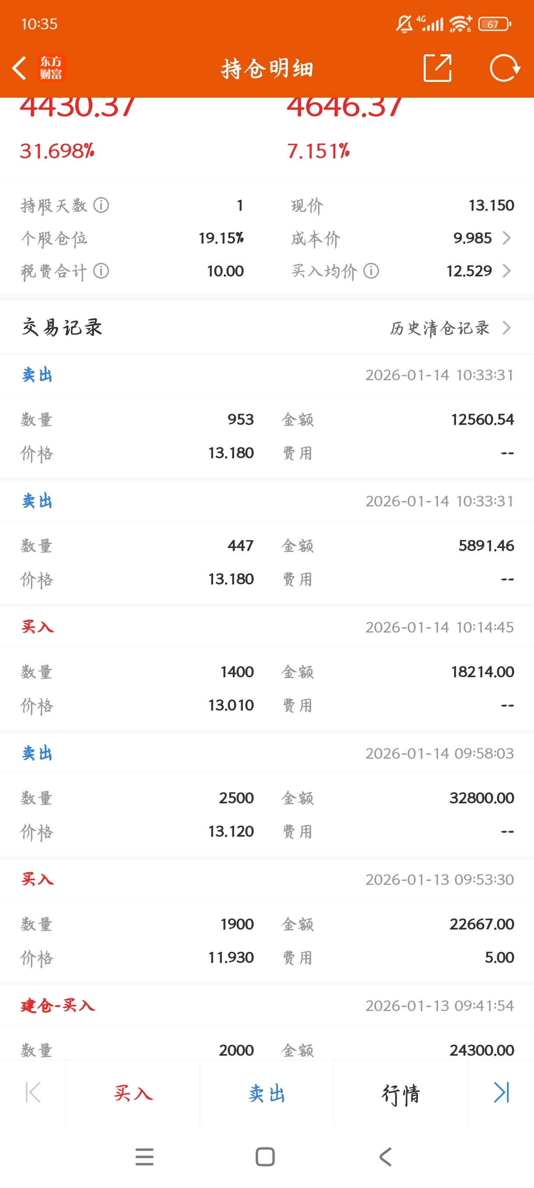Jump to the last stock arrow

pos(501,1092)
